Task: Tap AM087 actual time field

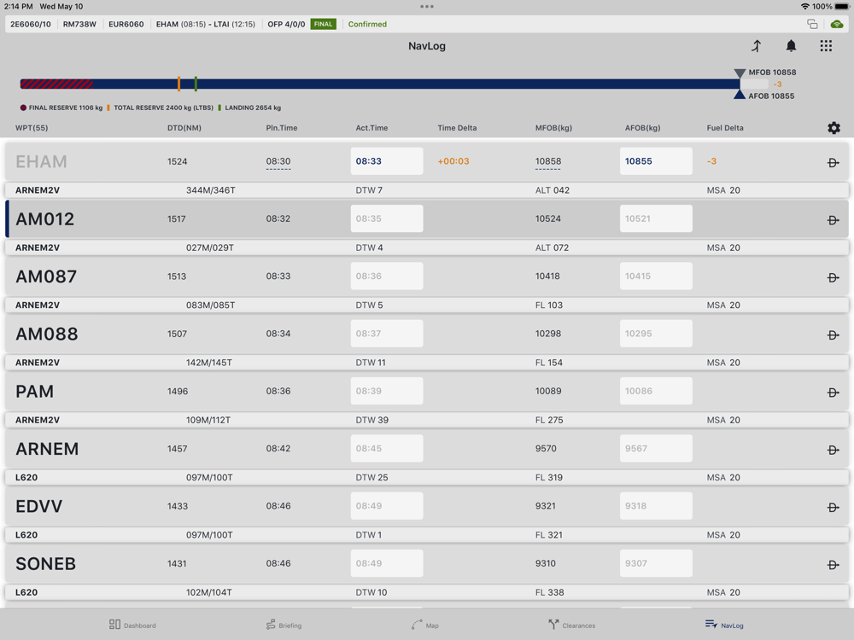Action: tap(387, 276)
